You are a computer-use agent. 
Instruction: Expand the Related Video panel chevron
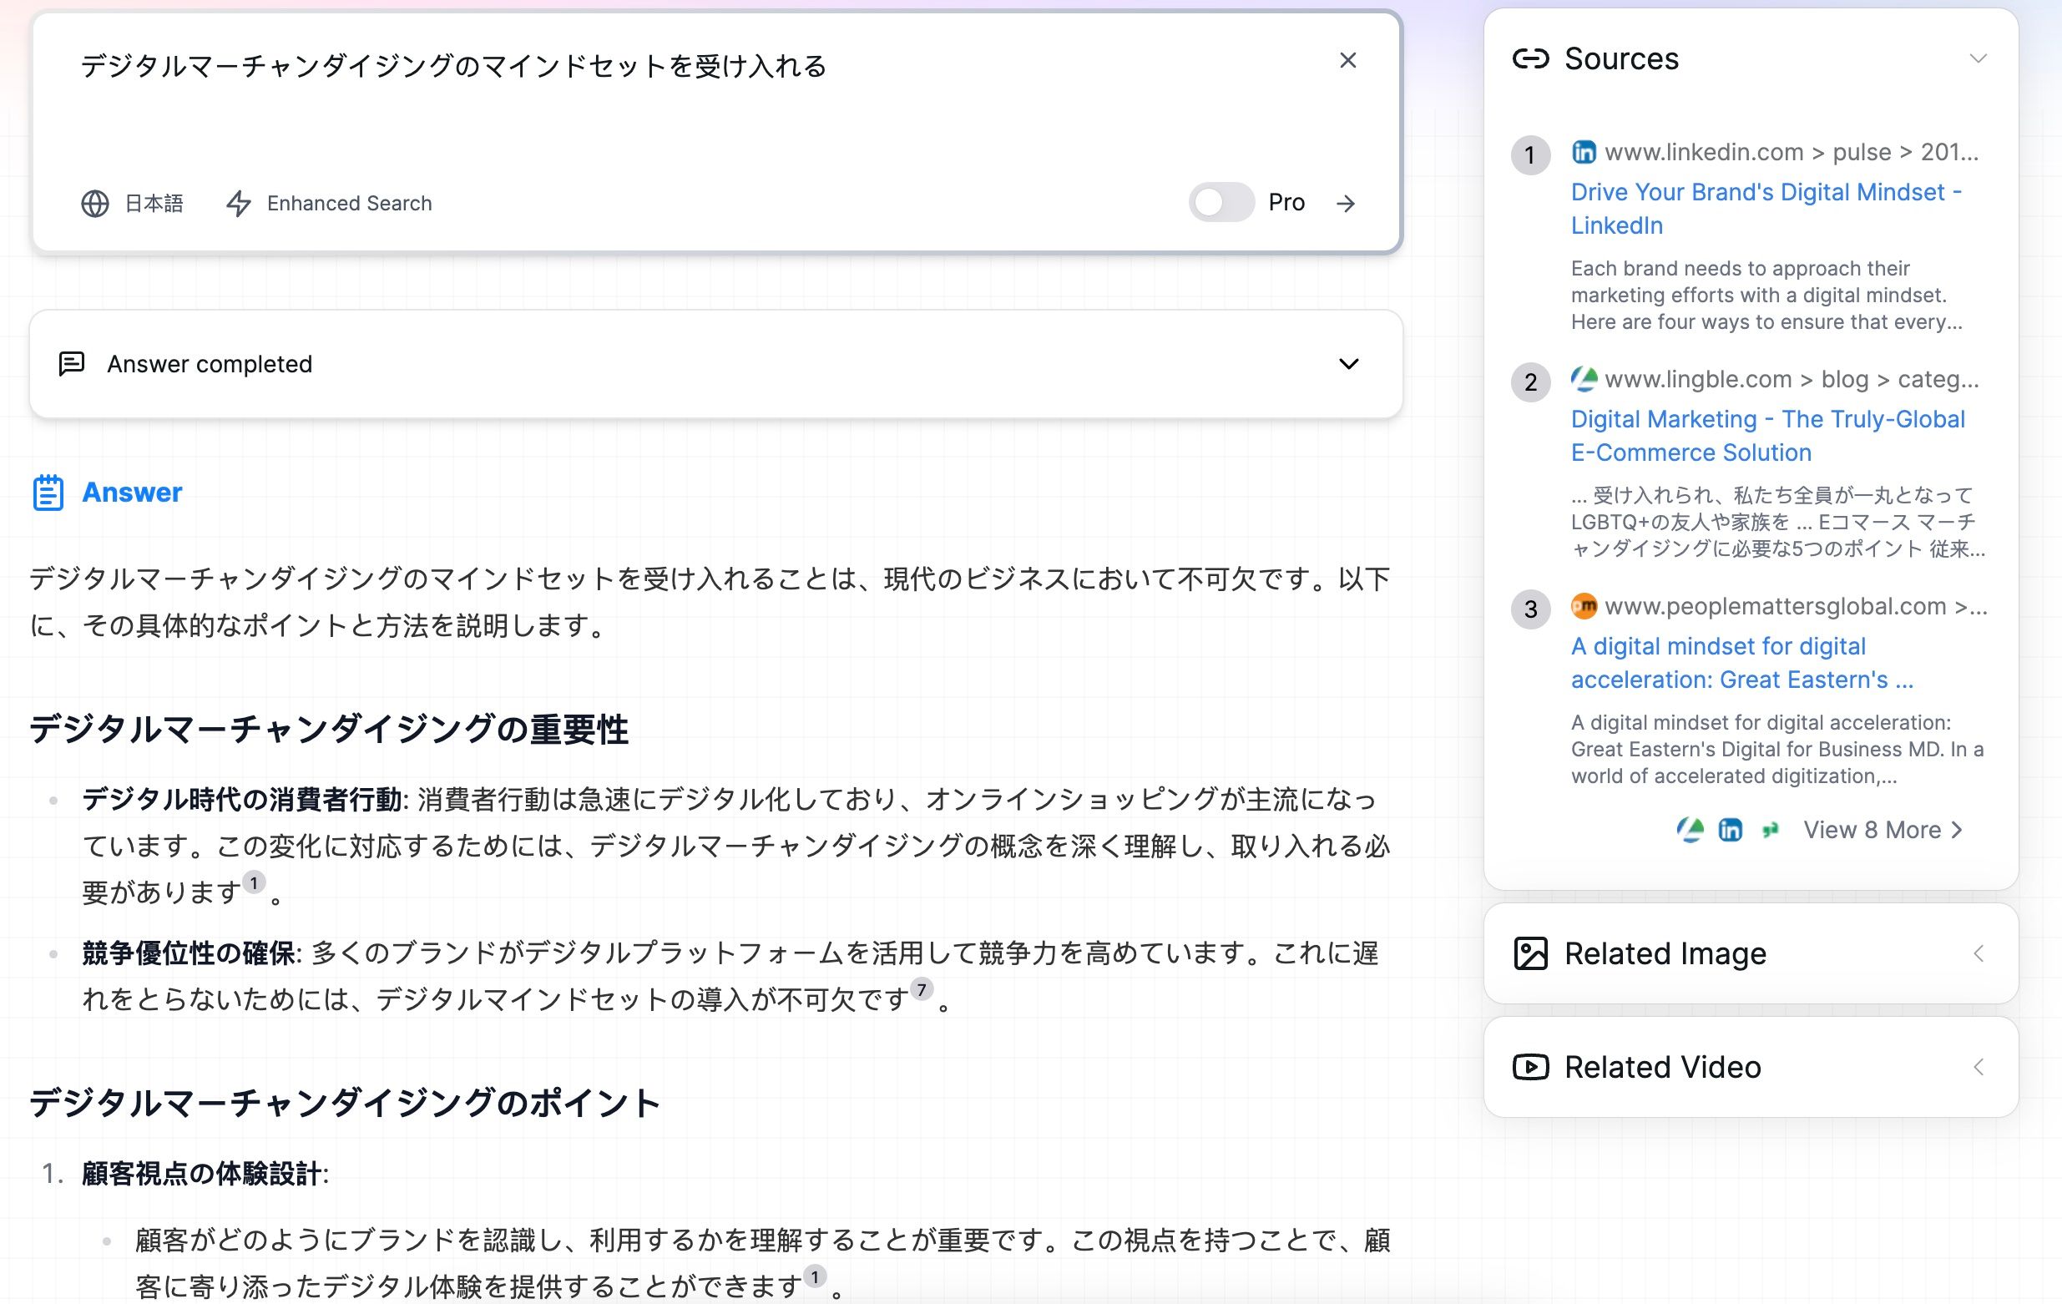[1979, 1068]
